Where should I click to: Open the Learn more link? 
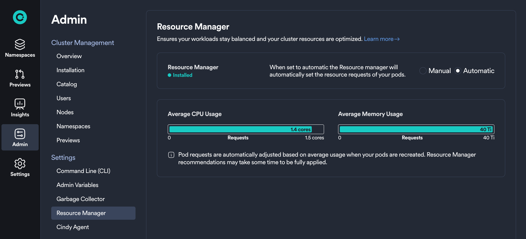click(x=378, y=39)
